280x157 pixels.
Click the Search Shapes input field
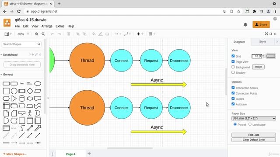21,44
